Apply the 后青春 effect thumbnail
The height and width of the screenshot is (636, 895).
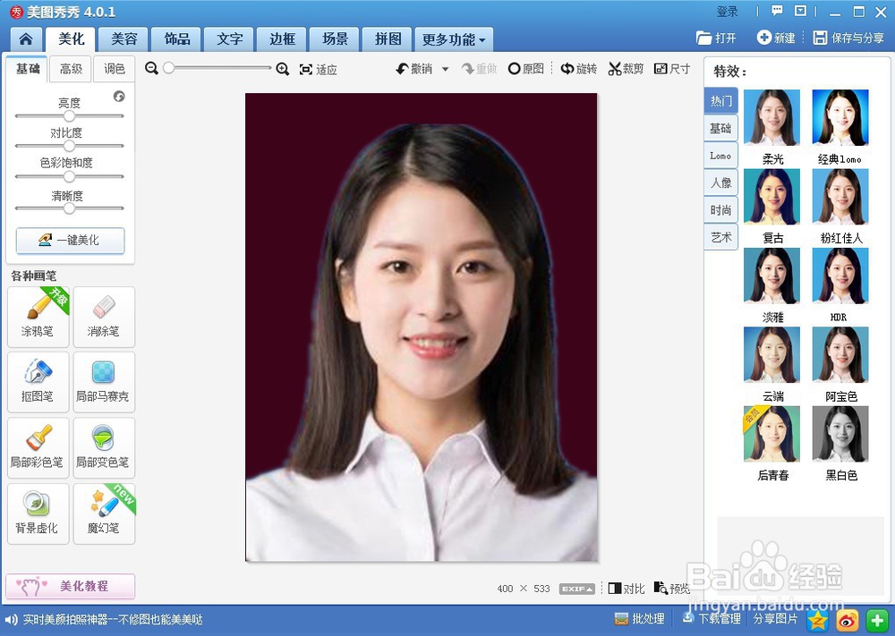(x=772, y=434)
